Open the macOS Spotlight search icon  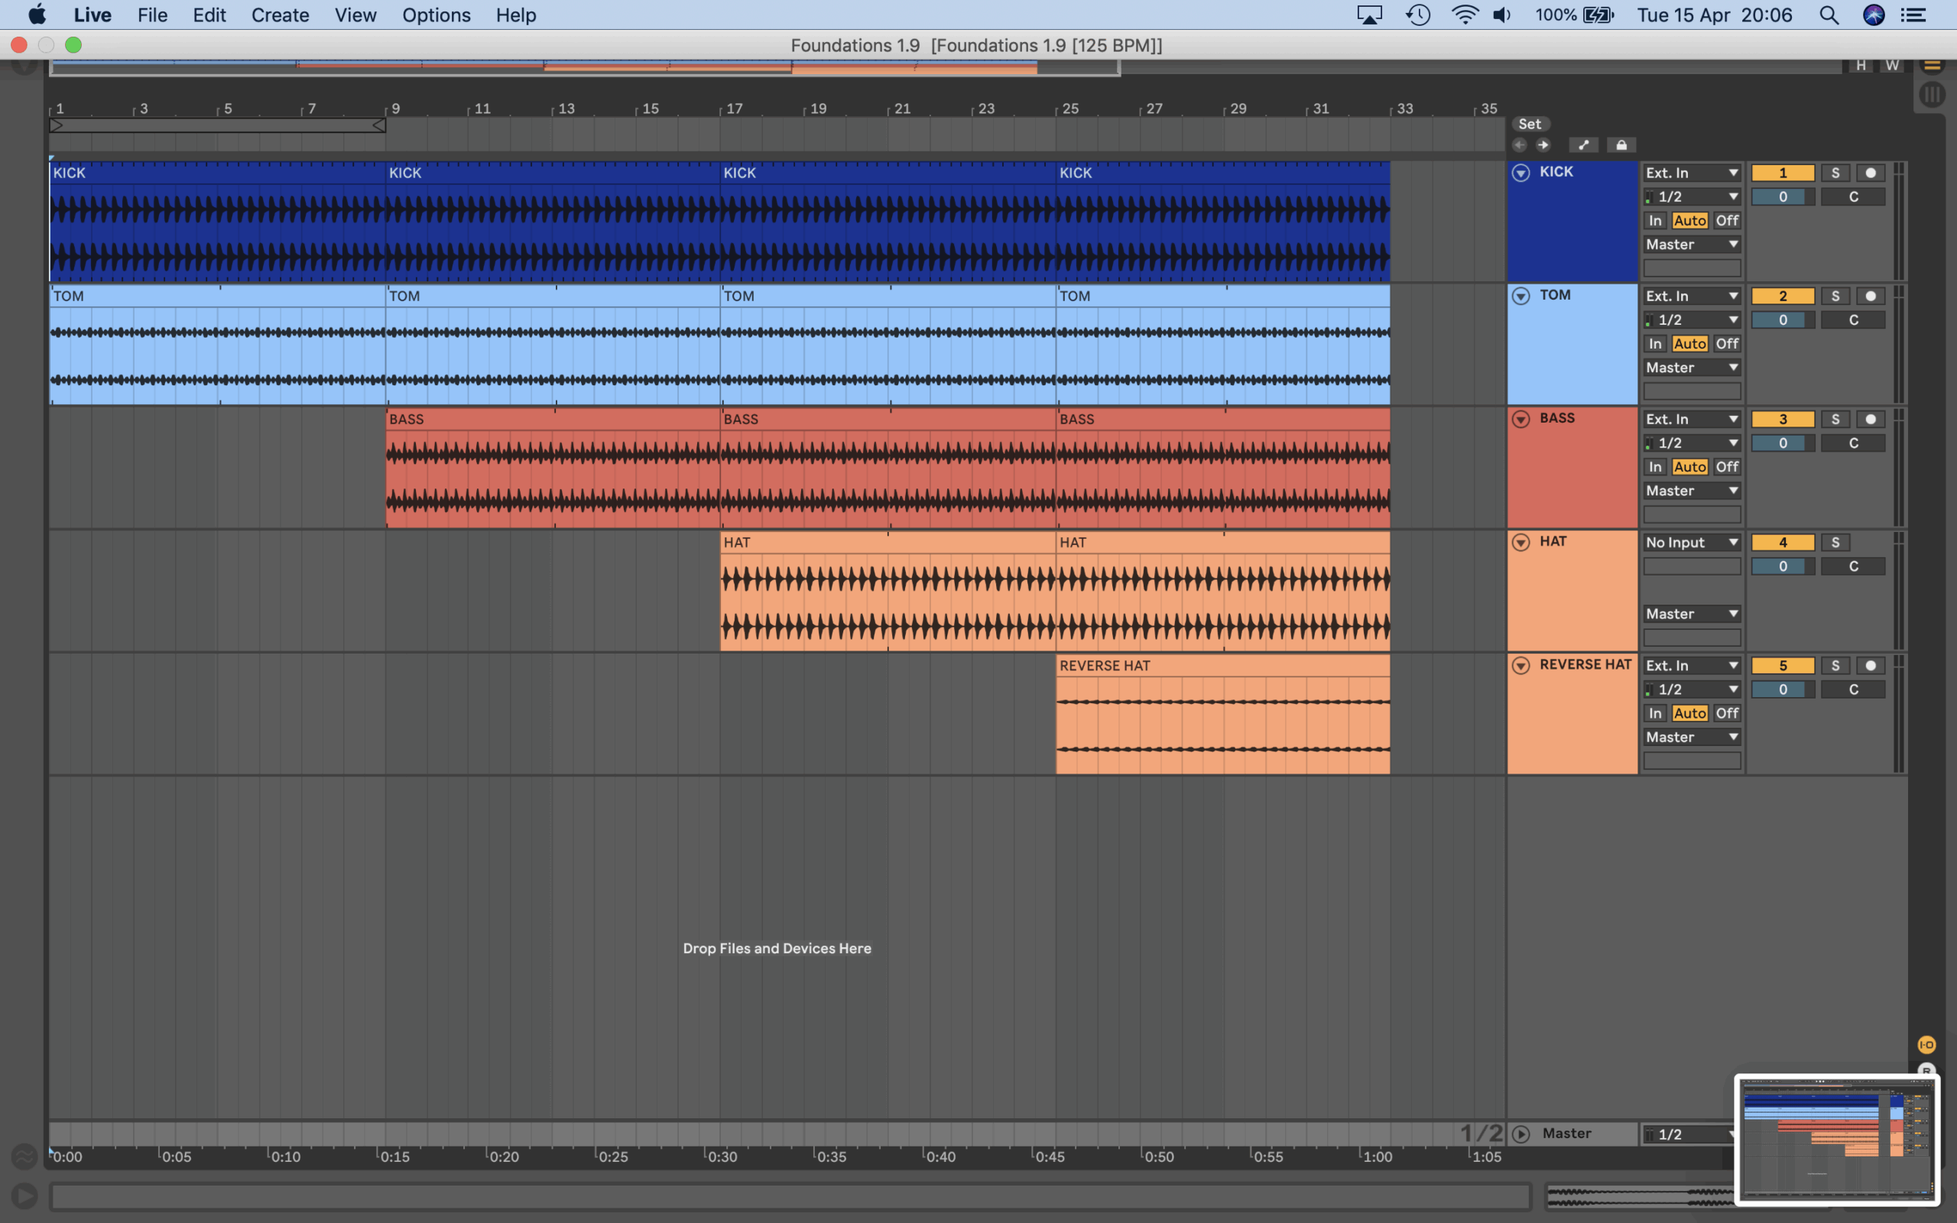coord(1829,15)
